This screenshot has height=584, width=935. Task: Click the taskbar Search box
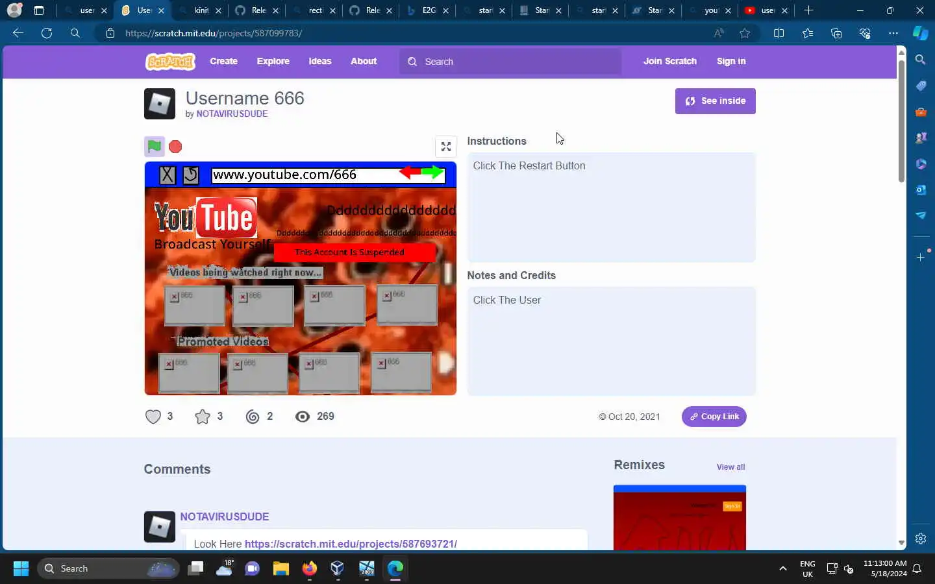(108, 568)
